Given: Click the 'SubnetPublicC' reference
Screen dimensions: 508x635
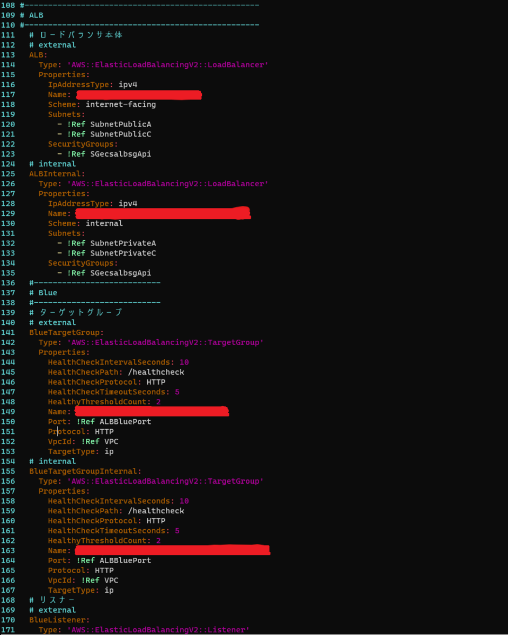Looking at the screenshot, I should (x=121, y=134).
